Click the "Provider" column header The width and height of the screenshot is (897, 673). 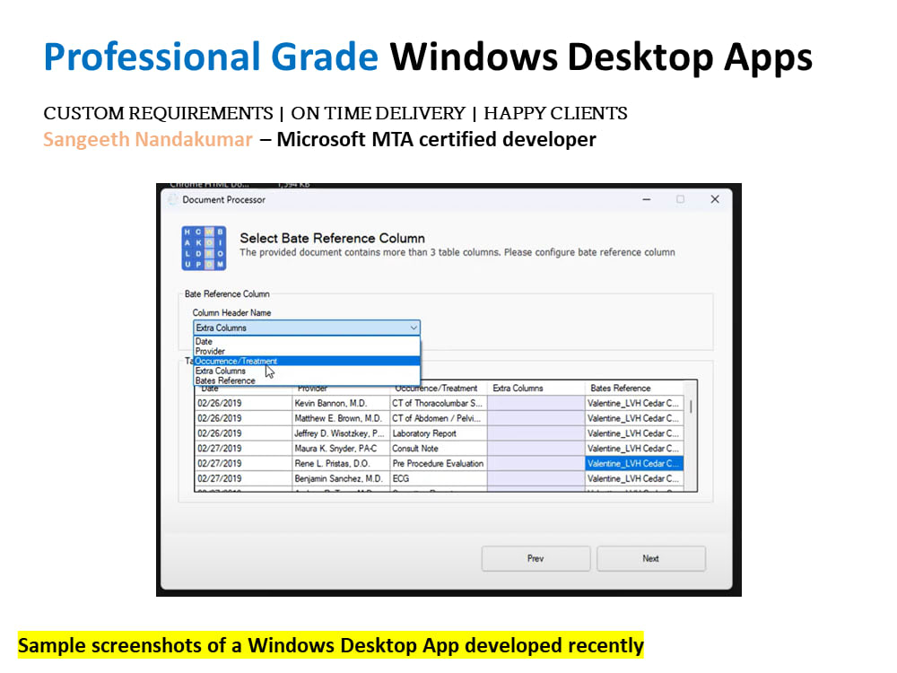(309, 388)
